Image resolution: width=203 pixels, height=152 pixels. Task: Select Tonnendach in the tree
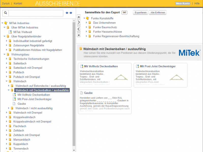click(x=21, y=148)
